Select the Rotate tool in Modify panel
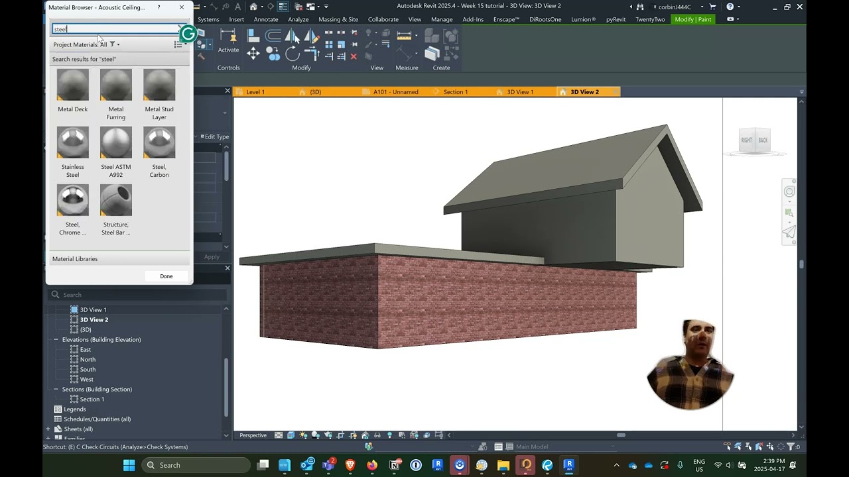This screenshot has width=849, height=477. coord(292,53)
